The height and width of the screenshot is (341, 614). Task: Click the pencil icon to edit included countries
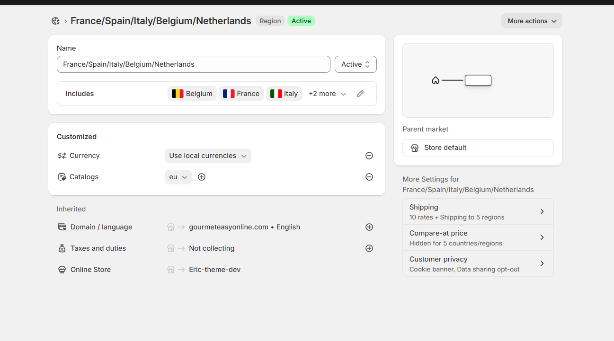360,94
